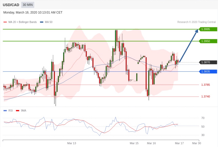
Task: Click the Mar 30 date axis label
Action: pos(196,143)
